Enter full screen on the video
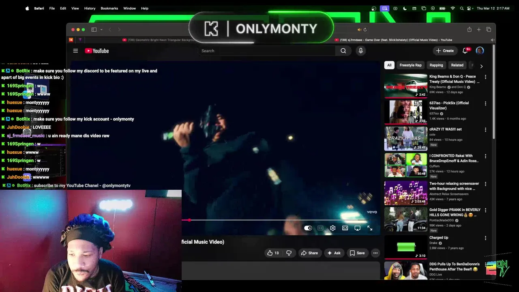Viewport: 519px width, 292px height. 370,228
